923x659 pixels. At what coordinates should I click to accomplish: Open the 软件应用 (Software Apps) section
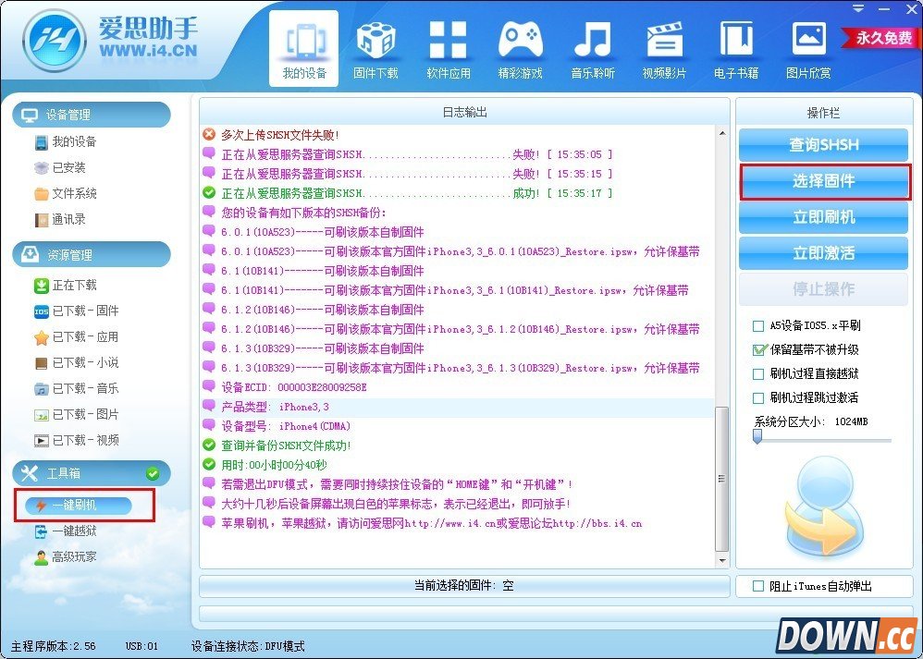[449, 46]
